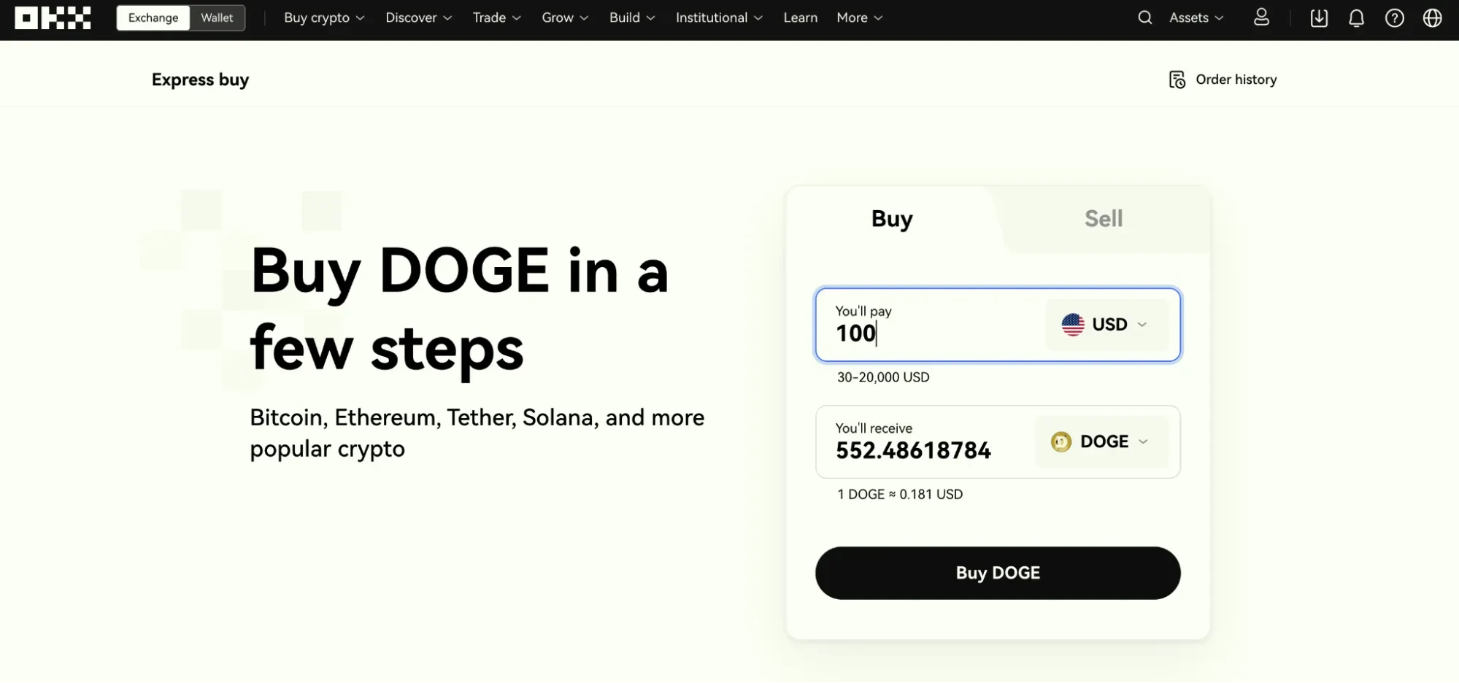Open the Buy crypto menu

click(324, 18)
